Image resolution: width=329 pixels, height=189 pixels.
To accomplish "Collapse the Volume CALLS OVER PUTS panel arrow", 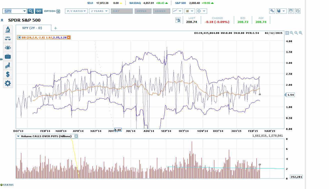I will (x=18, y=136).
